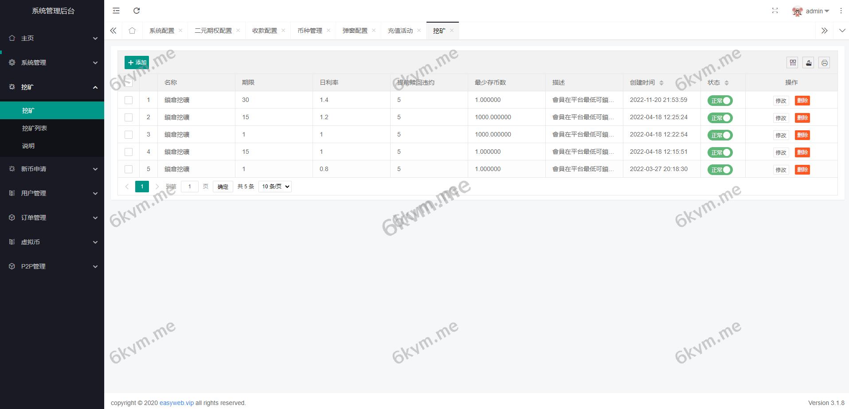Open the column display settings icon
849x409 pixels.
tap(792, 62)
